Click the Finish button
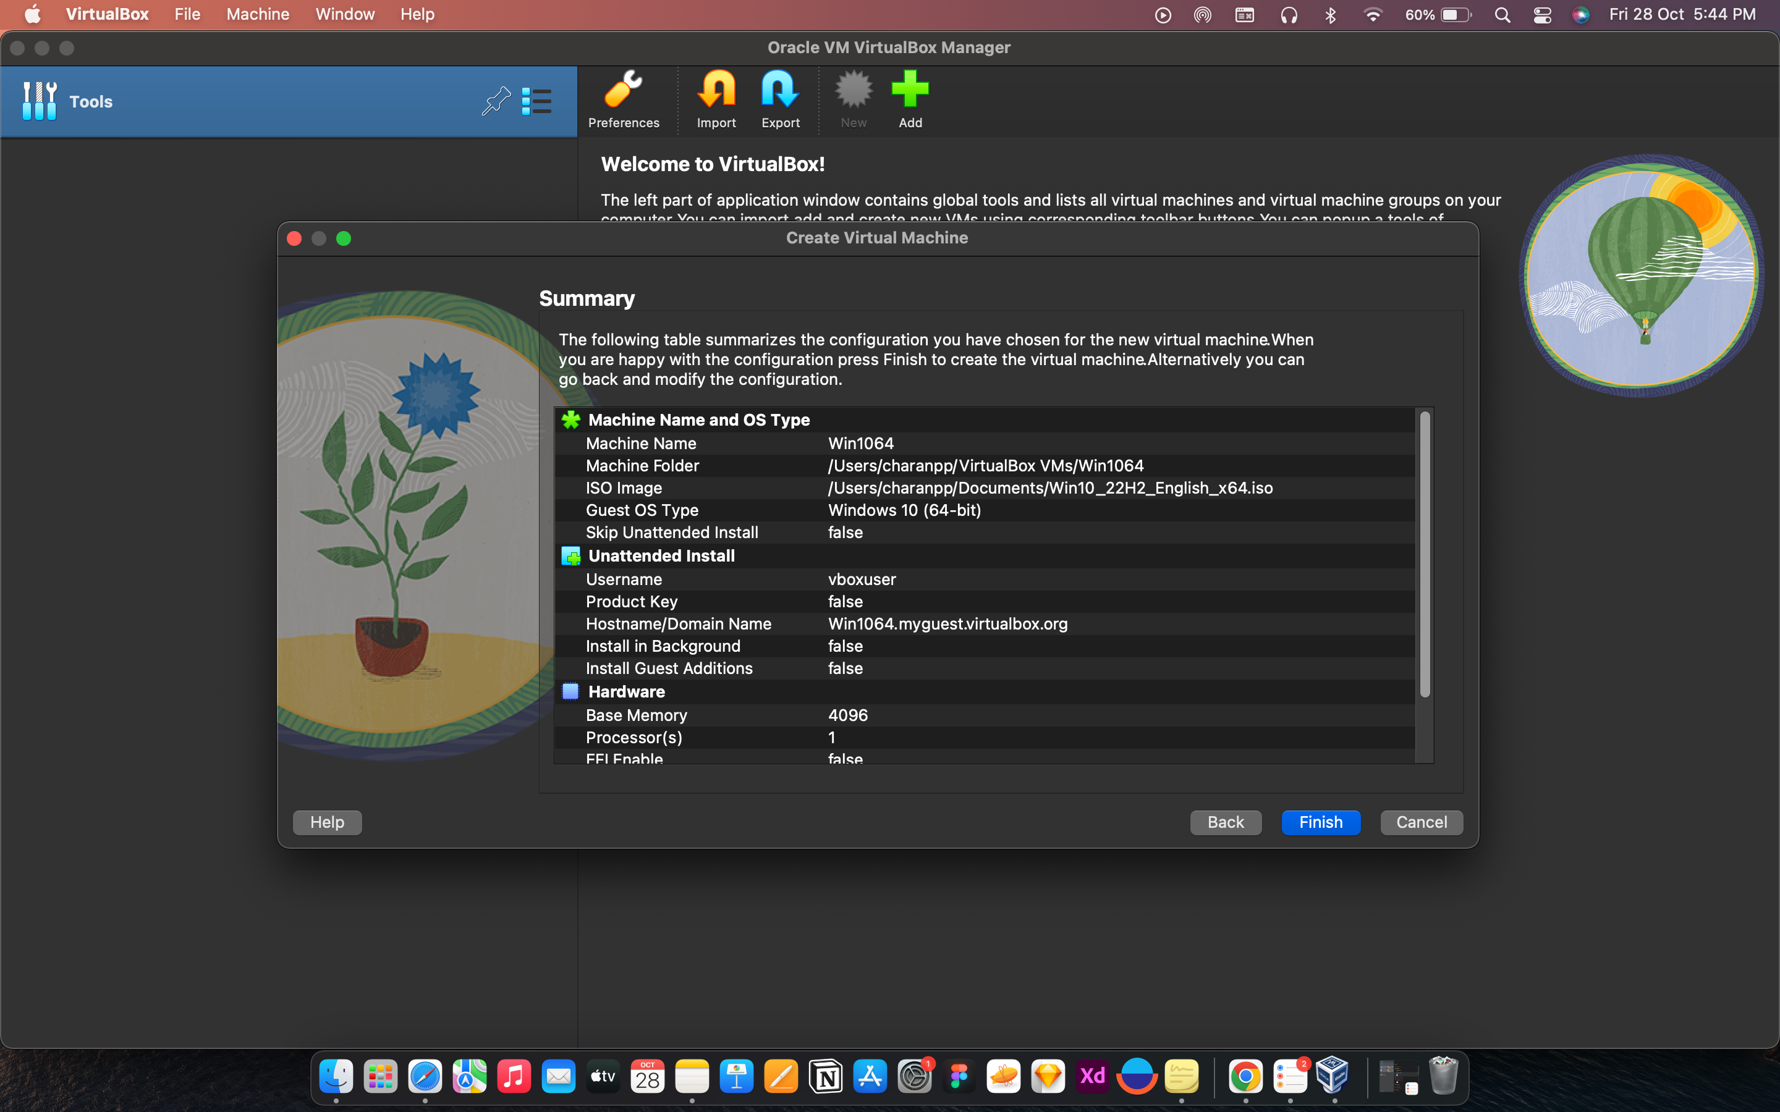 (x=1320, y=822)
